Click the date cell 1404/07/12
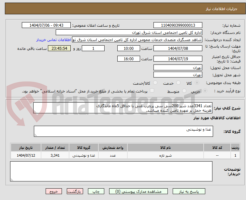 [x=26, y=155]
